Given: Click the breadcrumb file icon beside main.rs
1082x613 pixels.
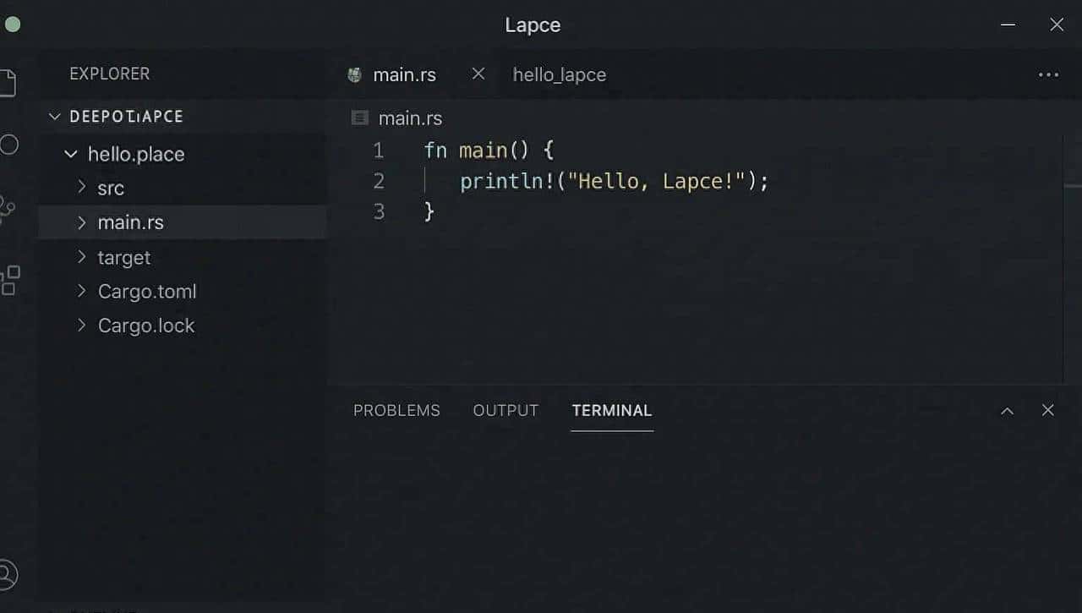Looking at the screenshot, I should click(360, 118).
